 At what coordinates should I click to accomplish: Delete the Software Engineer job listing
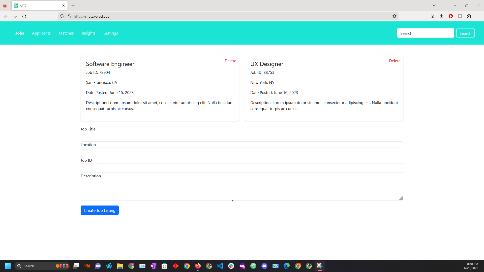click(230, 61)
